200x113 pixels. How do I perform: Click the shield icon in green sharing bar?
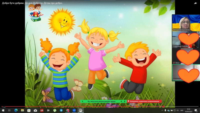[x=124, y=101]
